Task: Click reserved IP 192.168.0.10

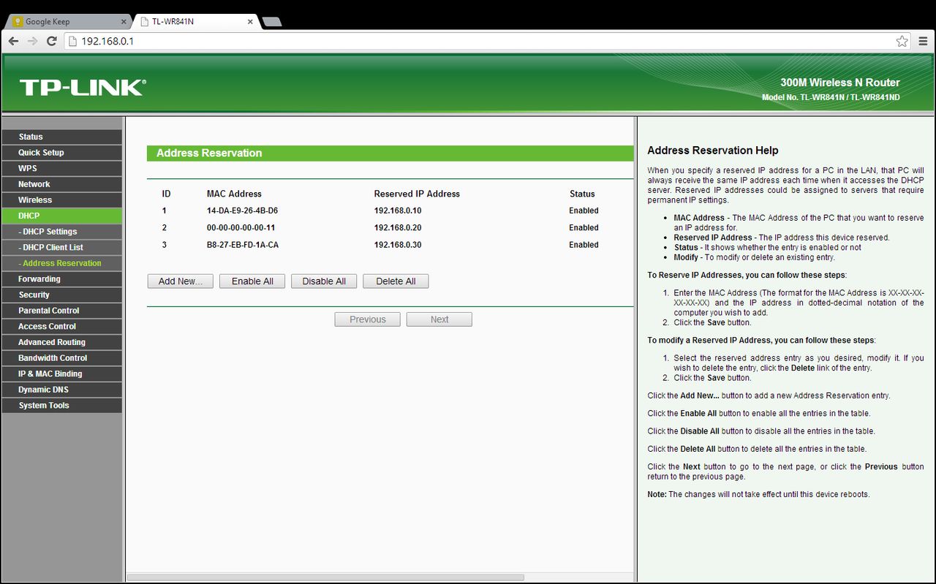Action: pos(398,211)
